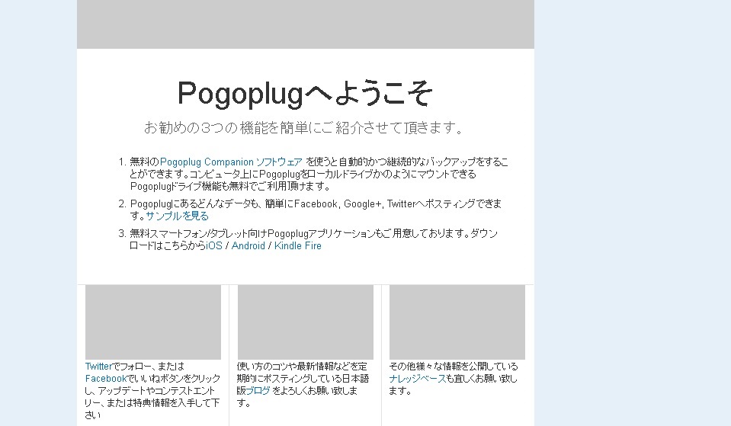Click the image placeholder above the Twitter text
This screenshot has width=731, height=426.
click(153, 322)
